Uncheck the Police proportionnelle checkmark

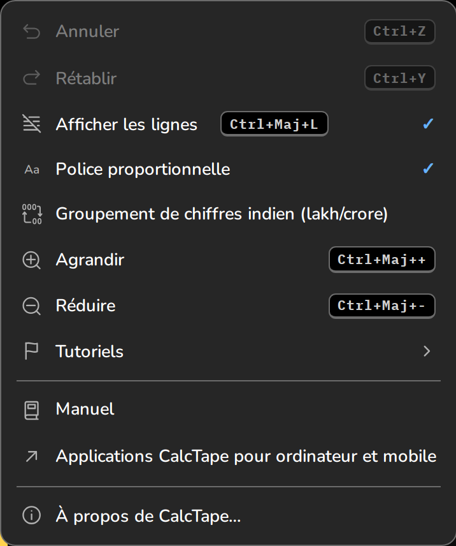tap(428, 168)
